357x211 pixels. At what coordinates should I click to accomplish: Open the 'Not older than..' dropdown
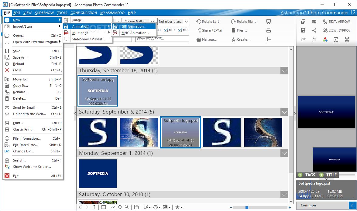(173, 22)
